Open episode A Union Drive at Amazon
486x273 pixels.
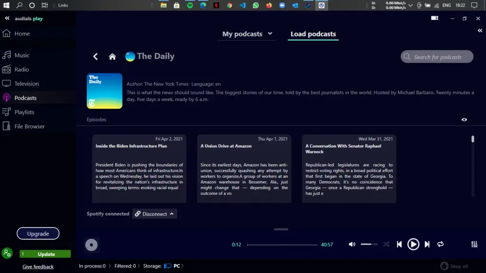(x=244, y=169)
